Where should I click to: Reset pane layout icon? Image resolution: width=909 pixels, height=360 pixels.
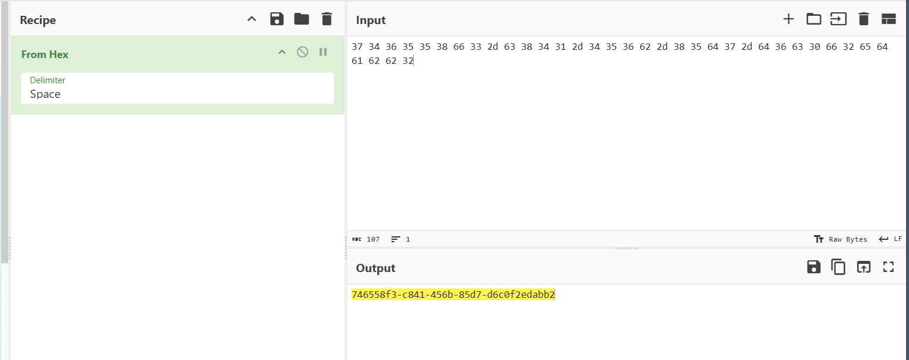point(888,19)
